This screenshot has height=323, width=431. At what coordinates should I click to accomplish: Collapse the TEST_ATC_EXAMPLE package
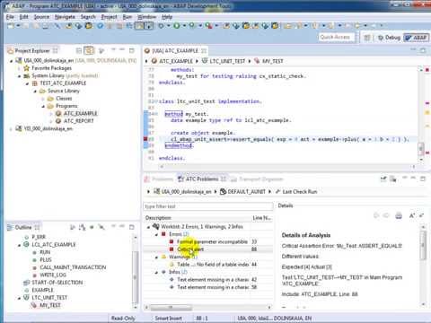click(x=27, y=83)
